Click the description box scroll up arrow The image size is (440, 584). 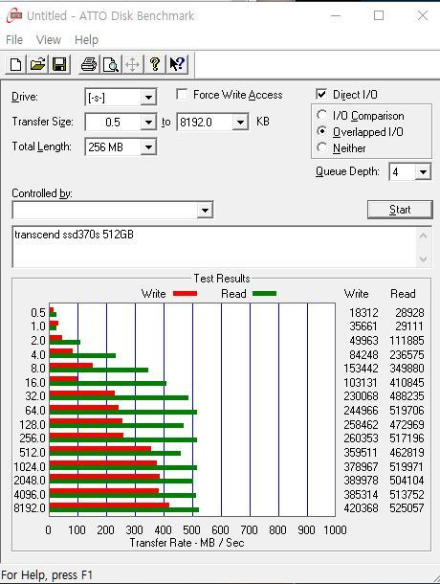tap(423, 236)
